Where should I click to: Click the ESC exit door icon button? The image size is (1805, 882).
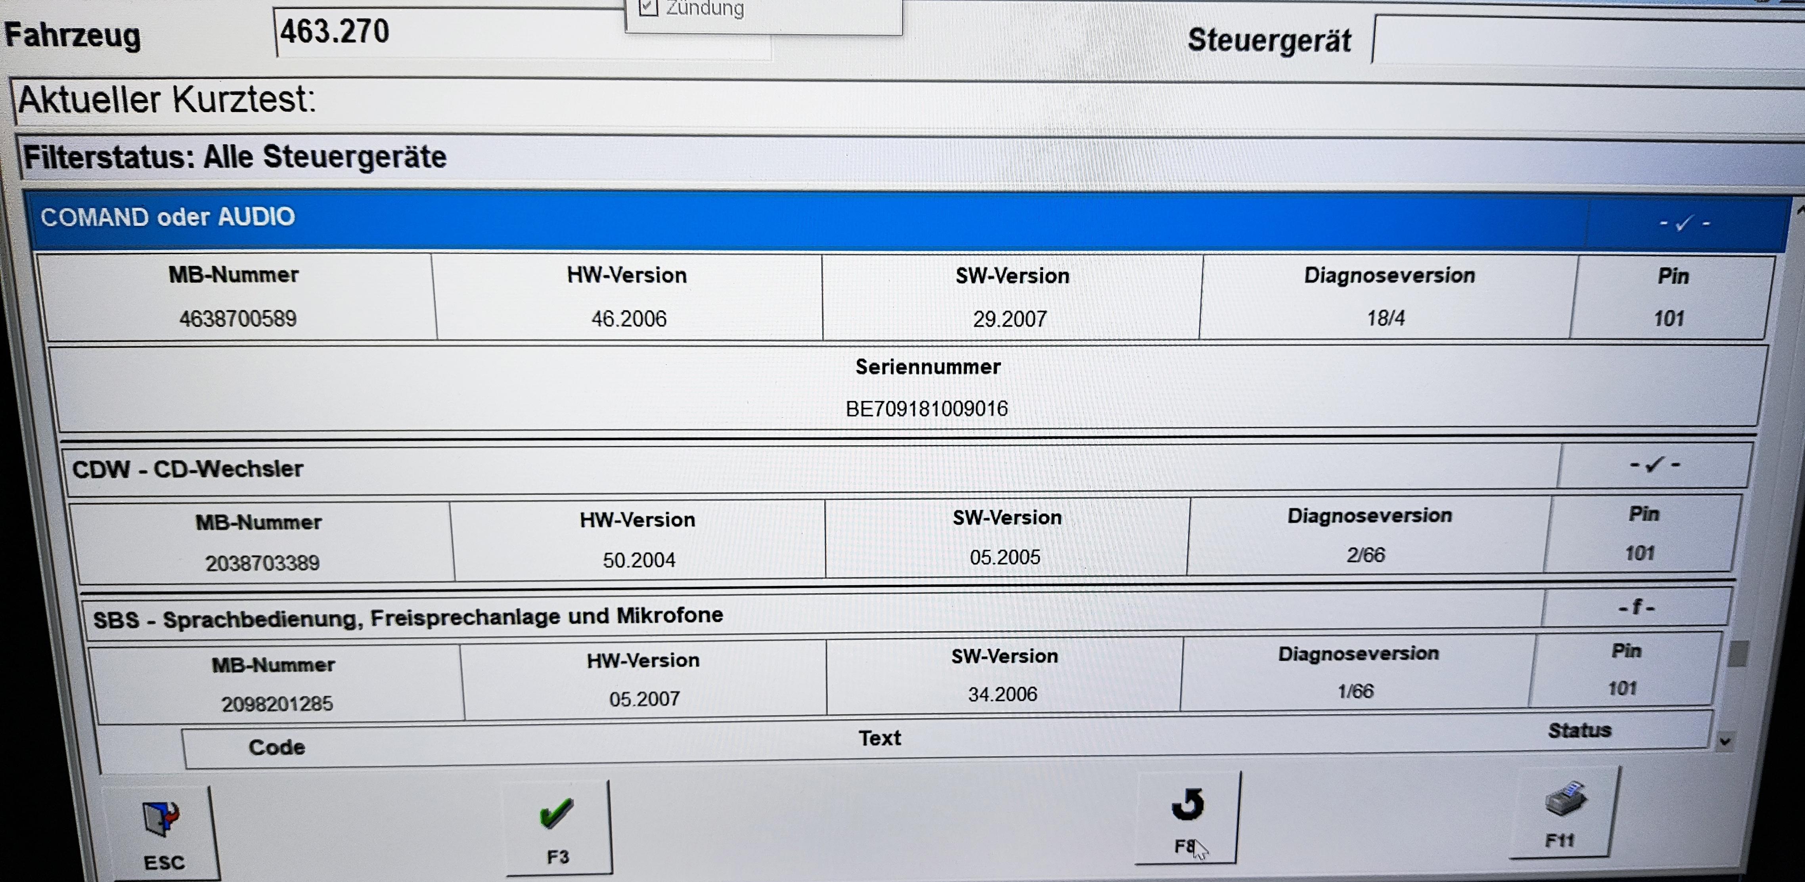point(161,833)
